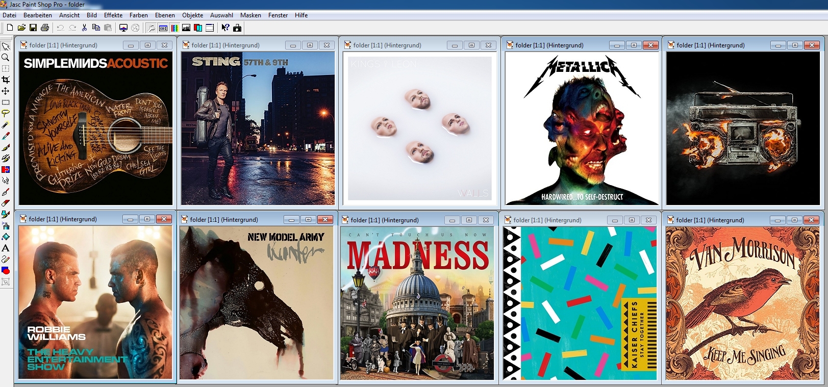
Task: Select the Freehand lasso tool
Action: tap(6, 114)
